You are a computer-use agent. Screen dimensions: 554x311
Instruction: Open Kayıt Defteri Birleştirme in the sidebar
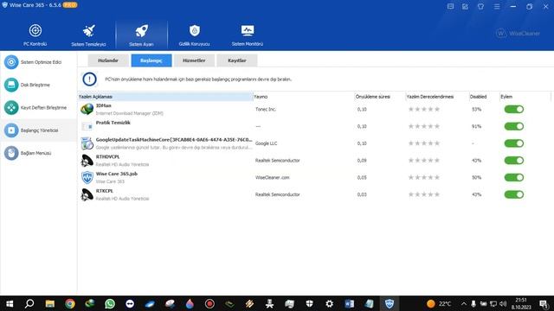38,107
